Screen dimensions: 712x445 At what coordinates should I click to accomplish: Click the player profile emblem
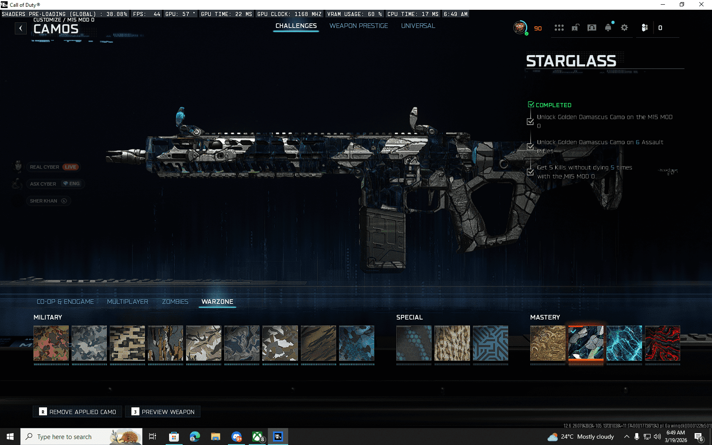(520, 28)
